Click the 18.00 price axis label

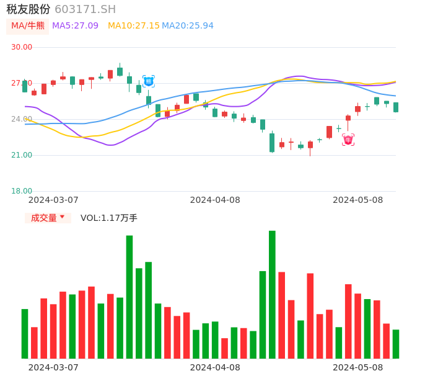(22, 191)
